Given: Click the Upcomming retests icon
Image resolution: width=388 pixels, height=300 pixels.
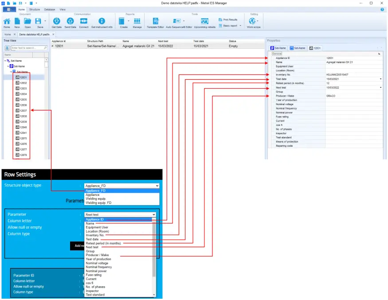Looking at the screenshot, I should click(x=204, y=21).
